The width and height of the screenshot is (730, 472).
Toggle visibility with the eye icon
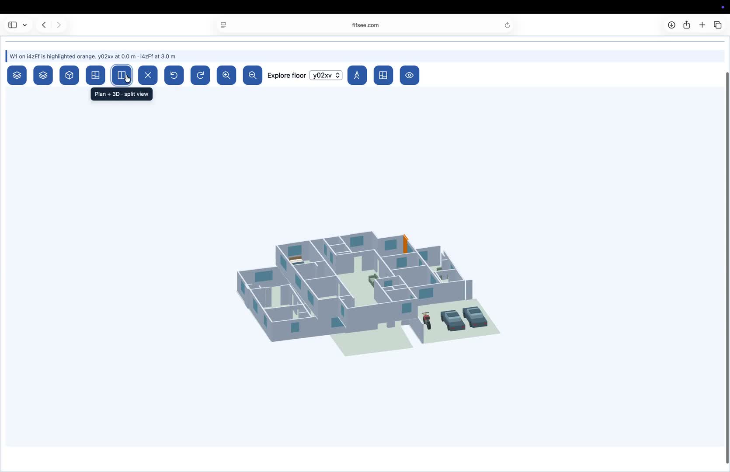[410, 75]
